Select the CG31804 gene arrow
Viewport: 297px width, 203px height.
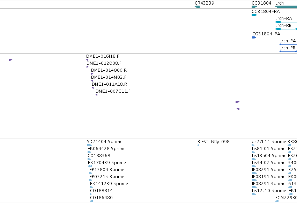click(254, 7)
